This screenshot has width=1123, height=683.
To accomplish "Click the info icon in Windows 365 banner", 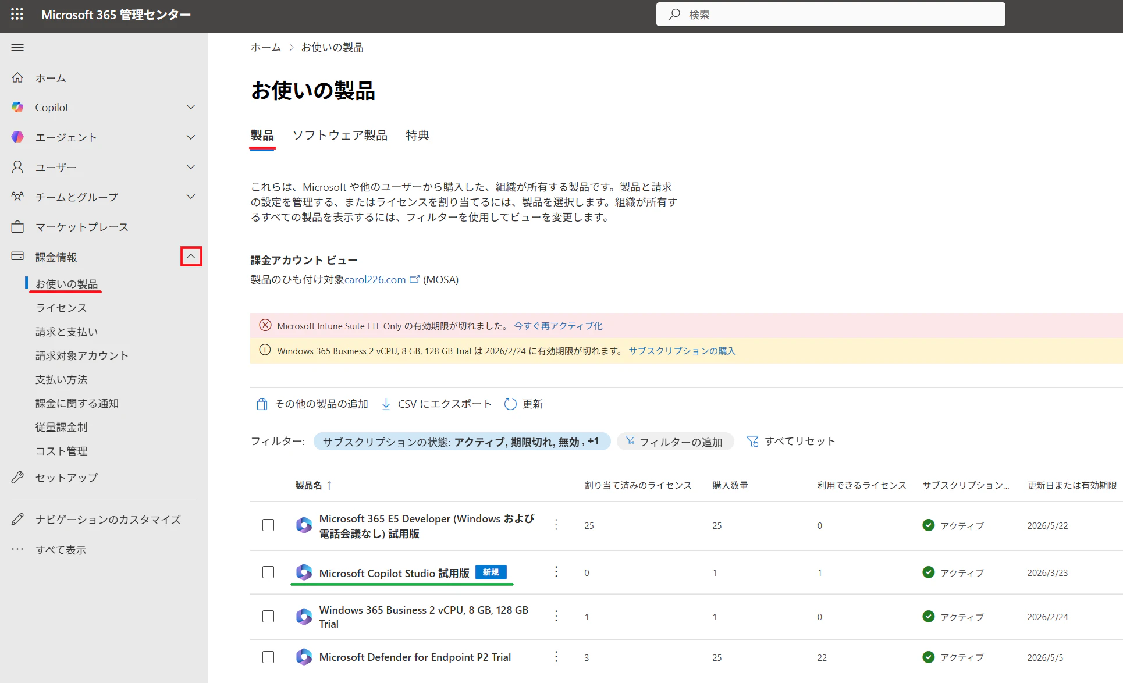I will pos(265,350).
